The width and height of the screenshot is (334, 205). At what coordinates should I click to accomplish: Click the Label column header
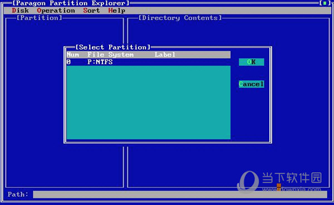point(165,55)
